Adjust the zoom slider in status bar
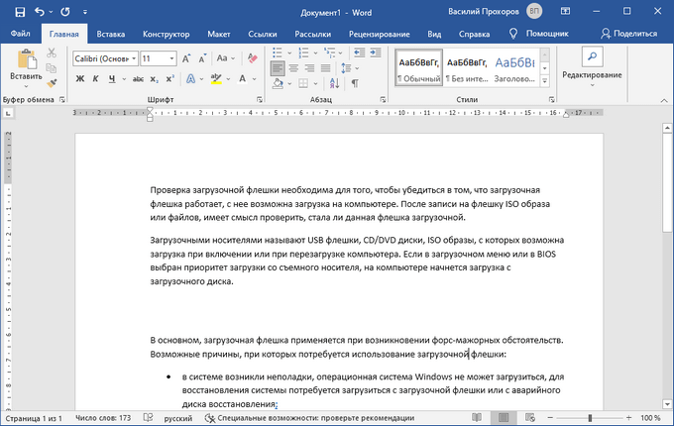The height and width of the screenshot is (426, 674). [590, 418]
